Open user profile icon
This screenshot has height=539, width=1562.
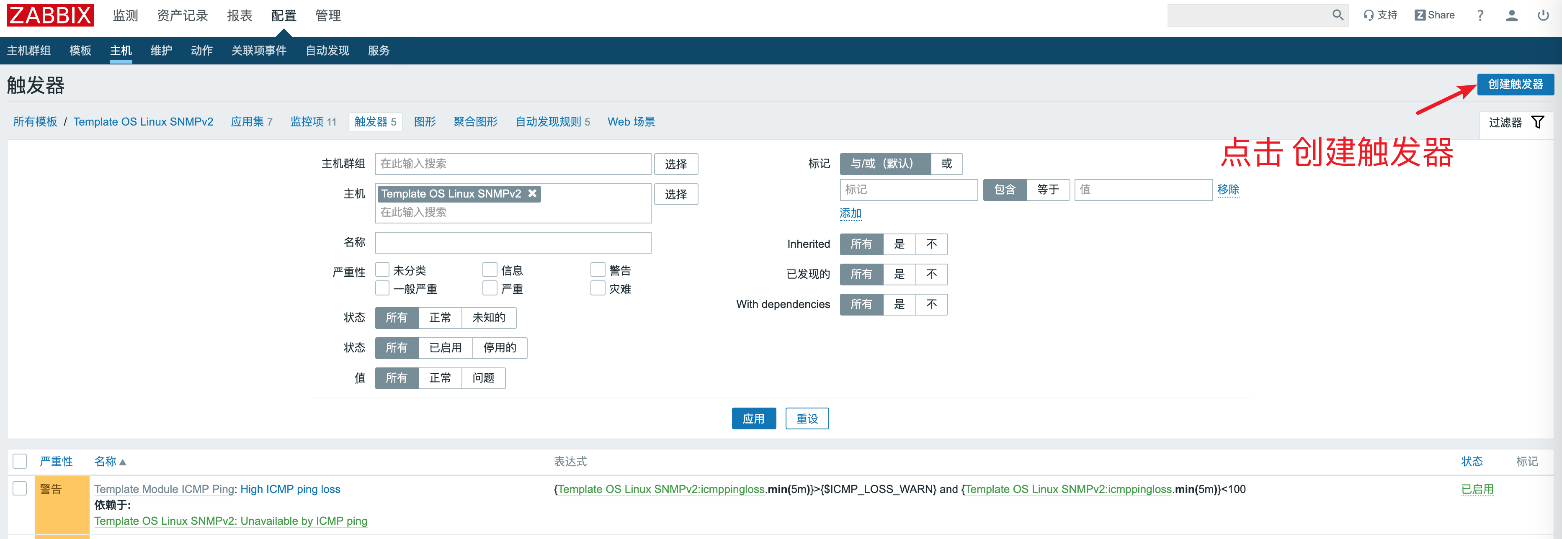tap(1512, 15)
